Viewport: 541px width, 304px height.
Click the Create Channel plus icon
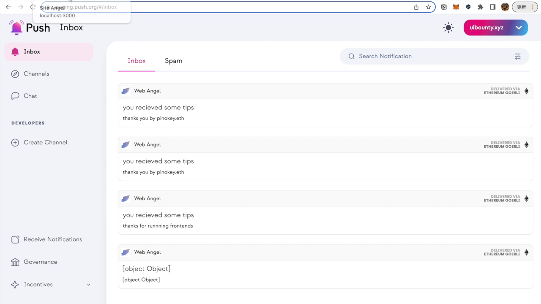tap(15, 143)
